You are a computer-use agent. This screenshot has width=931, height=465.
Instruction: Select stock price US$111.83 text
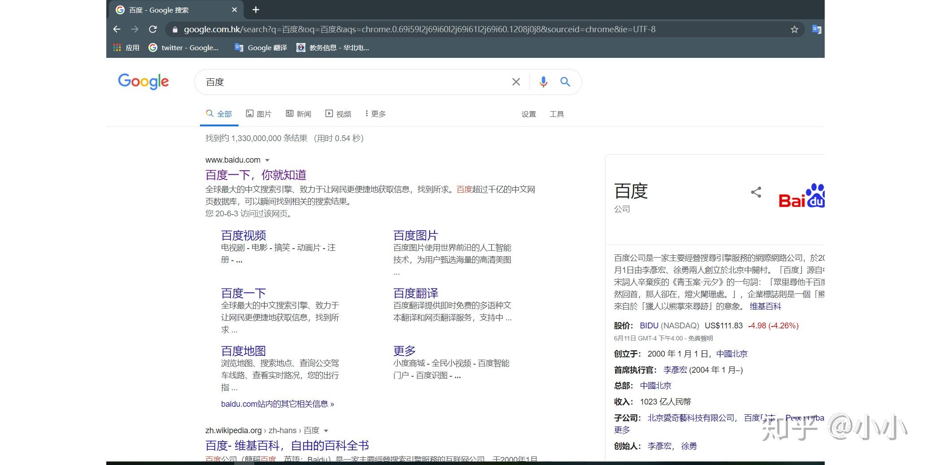724,326
